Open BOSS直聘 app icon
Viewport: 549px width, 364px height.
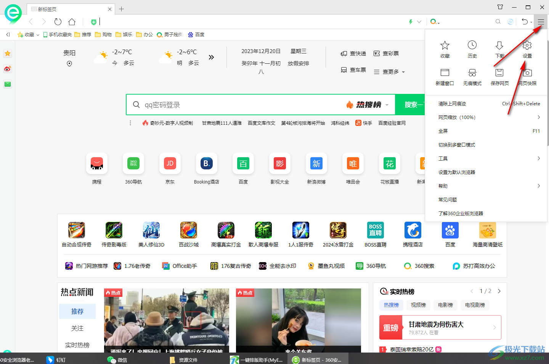pyautogui.click(x=376, y=230)
